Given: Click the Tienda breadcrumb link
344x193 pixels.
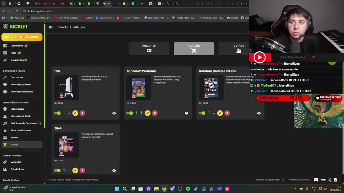Looking at the screenshot, I should tap(63, 27).
